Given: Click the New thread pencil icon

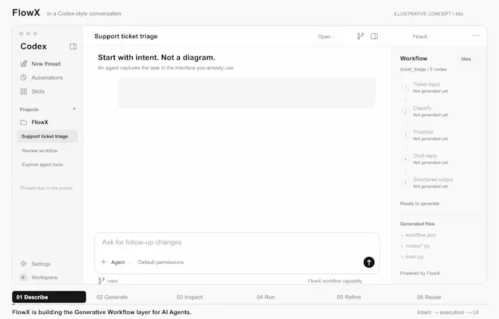Looking at the screenshot, I should (x=23, y=64).
